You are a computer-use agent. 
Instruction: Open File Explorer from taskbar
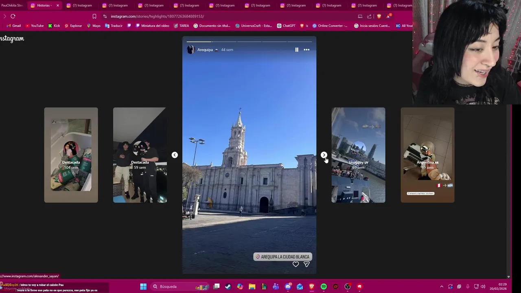pyautogui.click(x=252, y=286)
